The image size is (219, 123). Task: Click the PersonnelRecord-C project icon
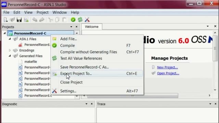(10, 33)
